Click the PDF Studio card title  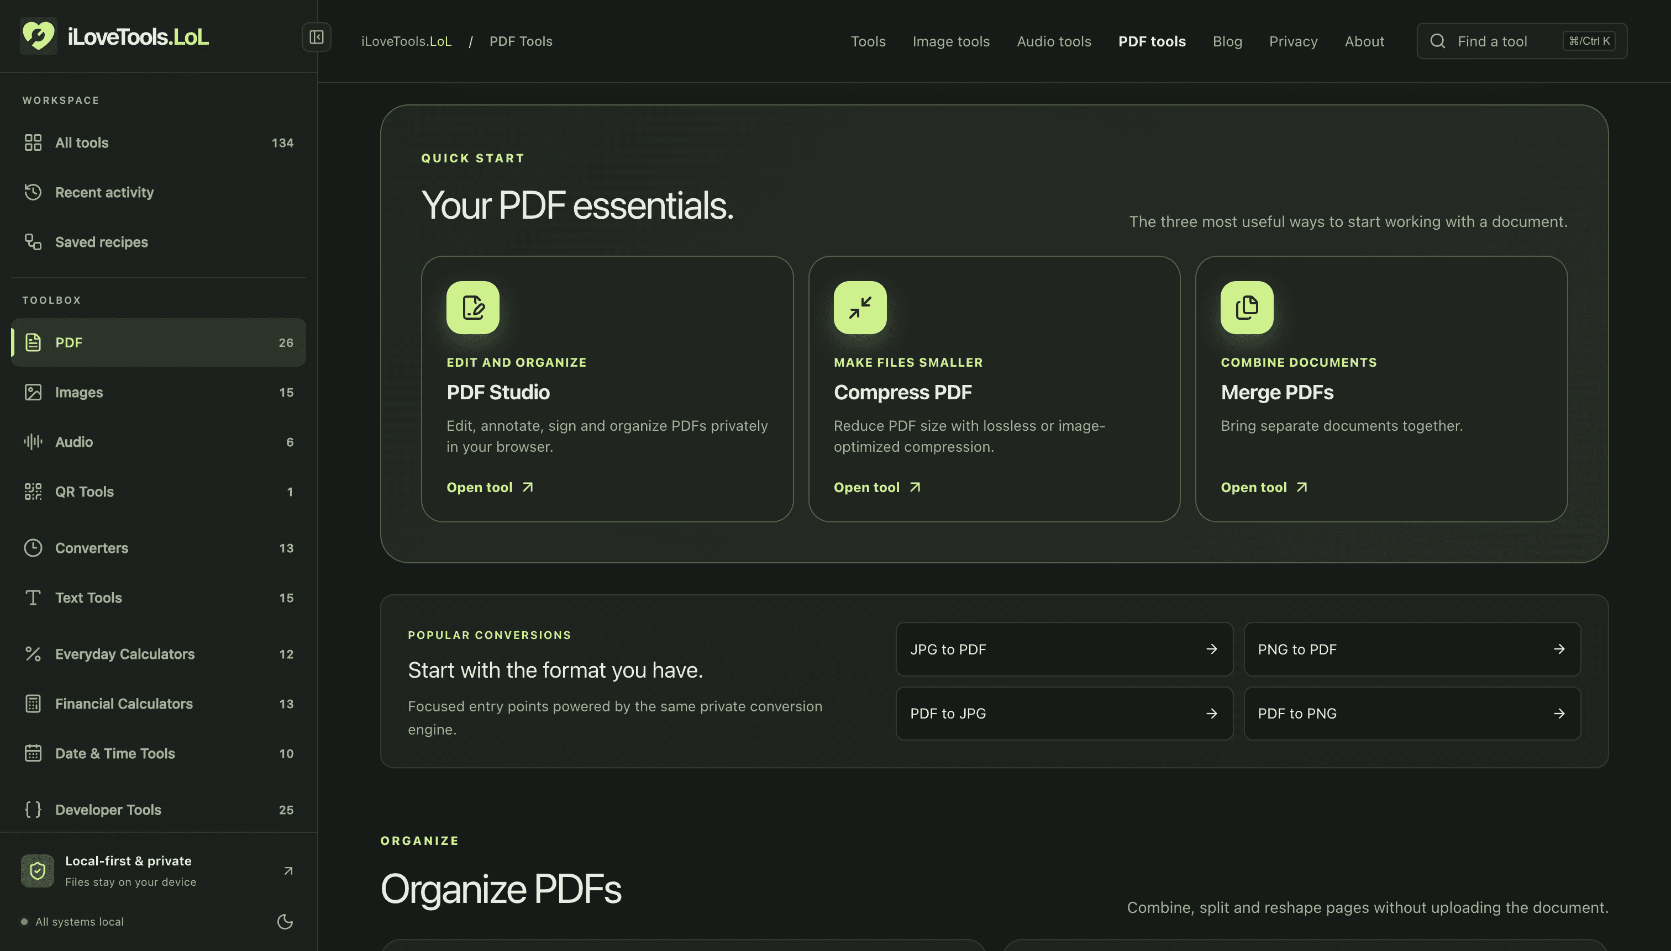click(498, 392)
